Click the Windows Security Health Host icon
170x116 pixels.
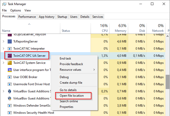(10, 113)
